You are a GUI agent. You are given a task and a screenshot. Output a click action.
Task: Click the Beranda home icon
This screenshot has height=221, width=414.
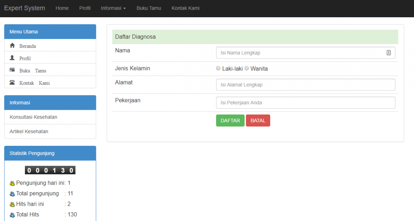tap(12, 46)
